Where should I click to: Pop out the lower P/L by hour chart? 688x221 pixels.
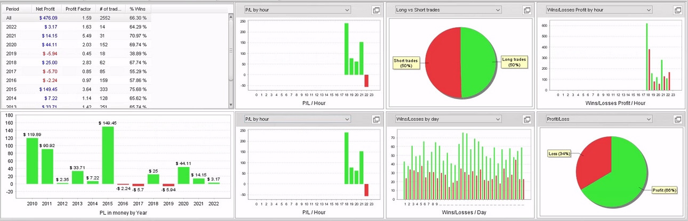(x=376, y=119)
